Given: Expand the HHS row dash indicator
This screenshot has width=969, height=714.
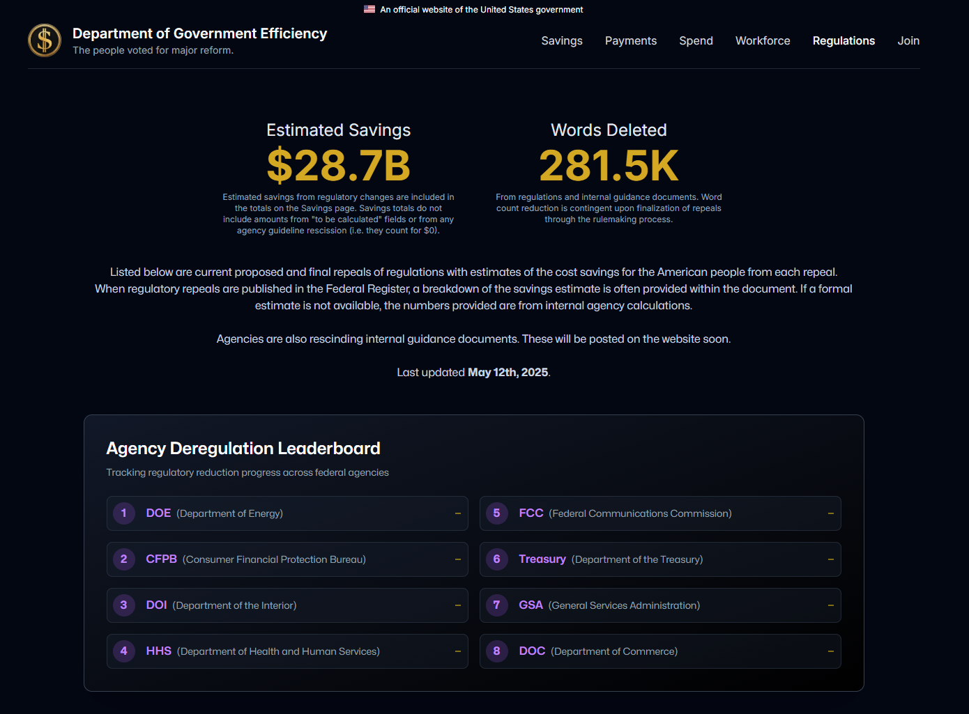Looking at the screenshot, I should (x=458, y=651).
